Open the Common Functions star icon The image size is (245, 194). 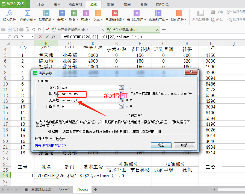[46, 13]
